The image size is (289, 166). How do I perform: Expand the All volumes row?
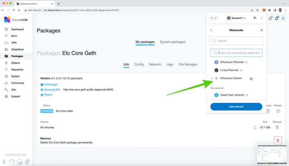click(x=255, y=127)
